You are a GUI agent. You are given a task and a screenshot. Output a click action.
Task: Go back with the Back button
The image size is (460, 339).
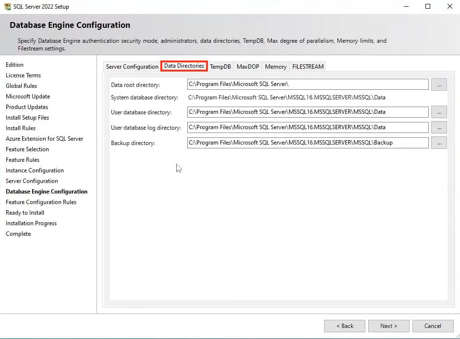coord(344,326)
